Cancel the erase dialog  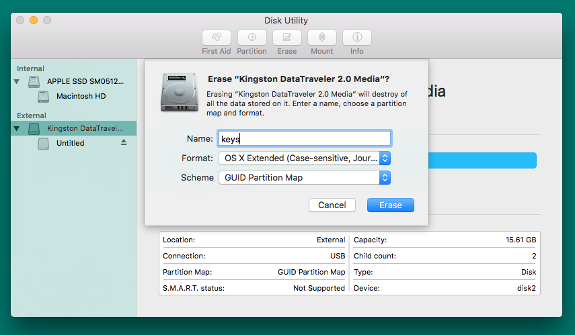(x=332, y=205)
